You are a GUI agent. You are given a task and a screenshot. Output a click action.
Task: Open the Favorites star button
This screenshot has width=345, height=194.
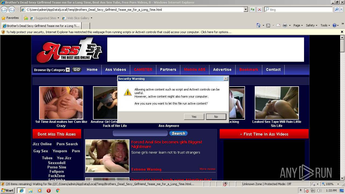tap(10, 18)
